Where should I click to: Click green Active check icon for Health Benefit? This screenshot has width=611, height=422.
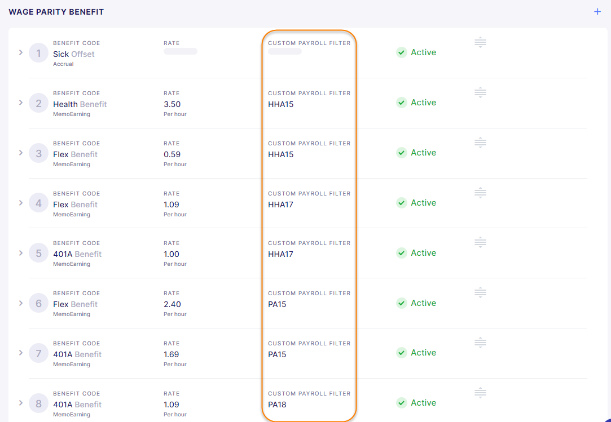coord(401,103)
